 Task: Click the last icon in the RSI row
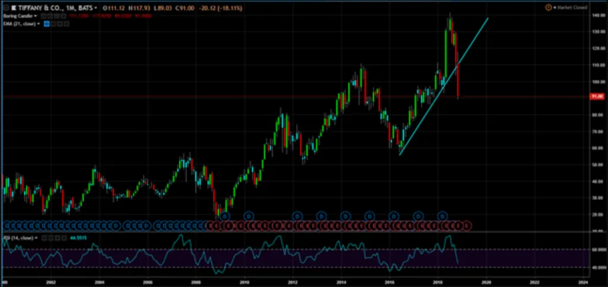pyautogui.click(x=63, y=238)
